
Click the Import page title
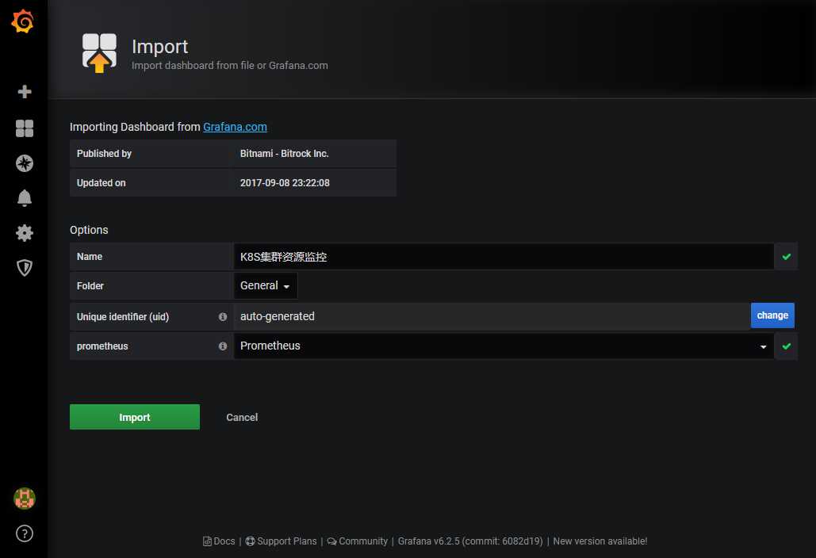159,47
